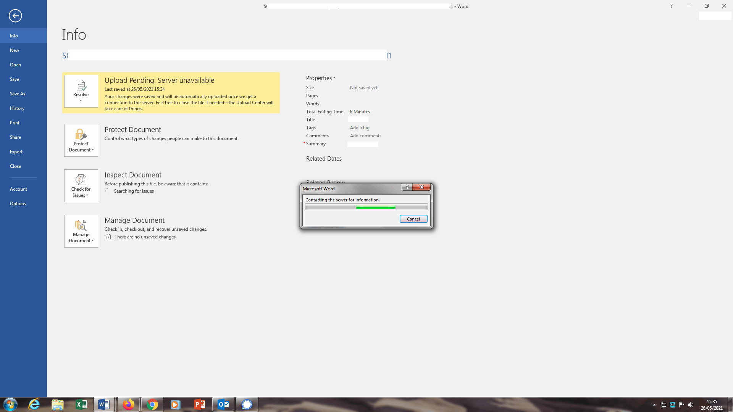Screen dimensions: 733x412
Task: Open Firefox from the taskbar
Action: click(129, 404)
